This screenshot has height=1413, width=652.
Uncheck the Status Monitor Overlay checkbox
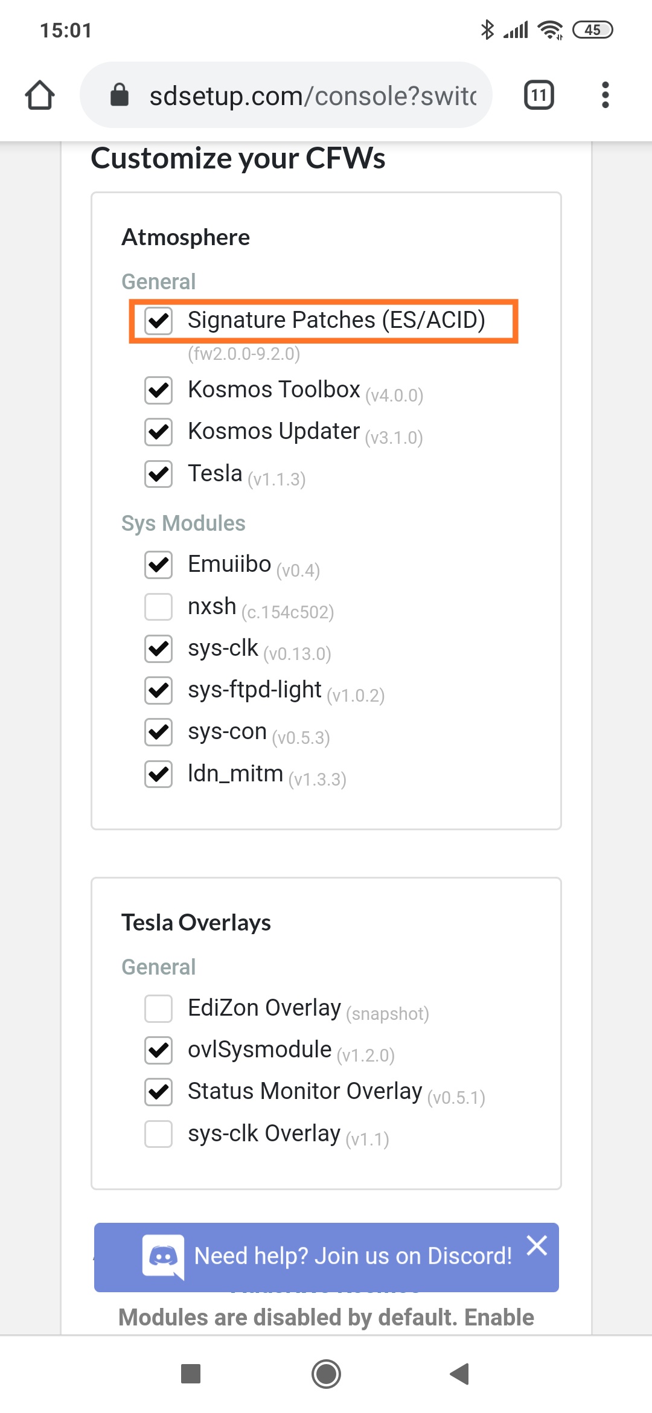[159, 1092]
